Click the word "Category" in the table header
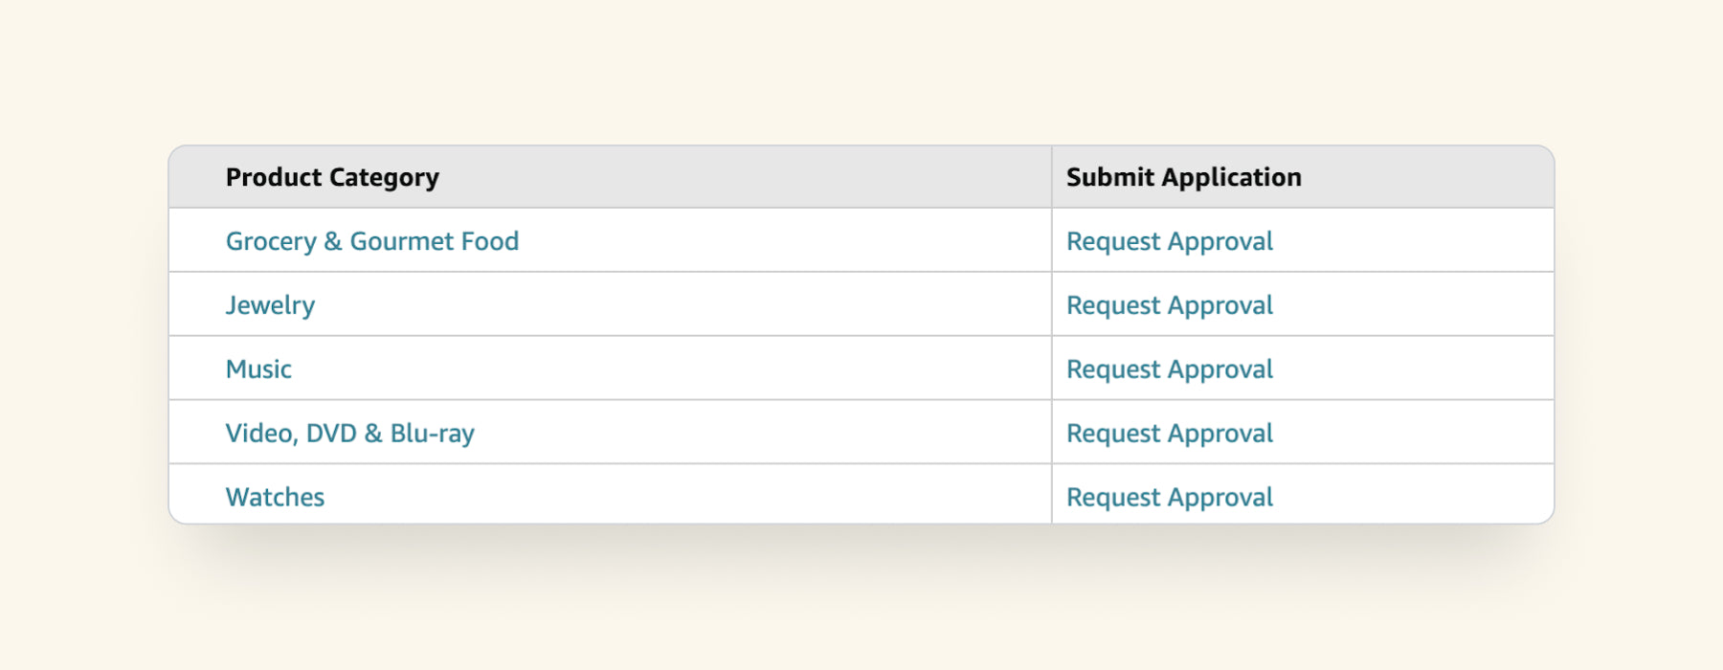The height and width of the screenshot is (670, 1723). click(384, 177)
